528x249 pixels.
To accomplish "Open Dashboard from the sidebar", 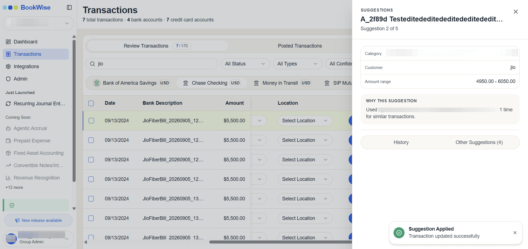I will tap(36, 42).
